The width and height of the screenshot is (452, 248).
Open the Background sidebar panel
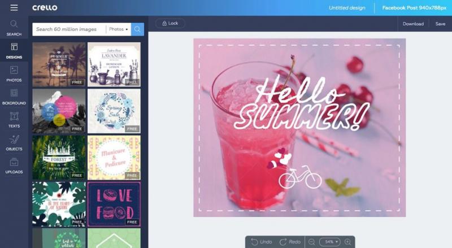(x=14, y=97)
